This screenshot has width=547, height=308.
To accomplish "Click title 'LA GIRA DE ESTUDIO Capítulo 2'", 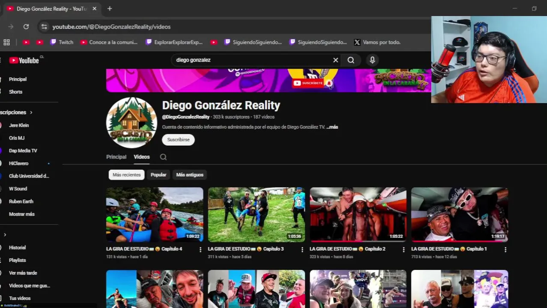I will [348, 249].
